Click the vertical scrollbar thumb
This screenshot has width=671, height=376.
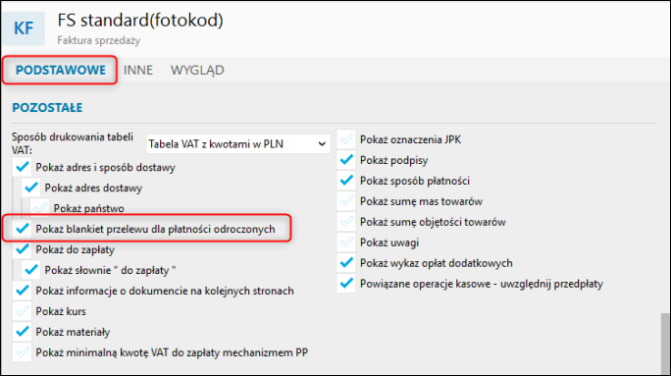click(x=664, y=343)
